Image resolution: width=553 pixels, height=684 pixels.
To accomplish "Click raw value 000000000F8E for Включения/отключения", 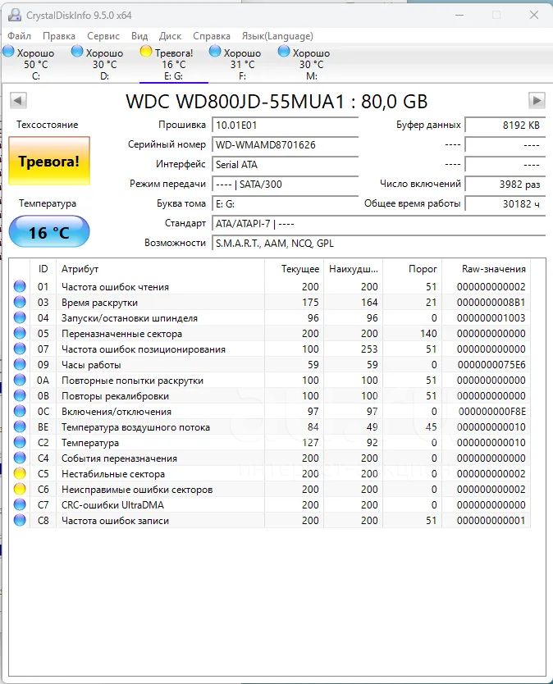I will click(x=492, y=412).
